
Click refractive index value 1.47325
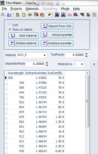pyautogui.click(x=36, y=88)
